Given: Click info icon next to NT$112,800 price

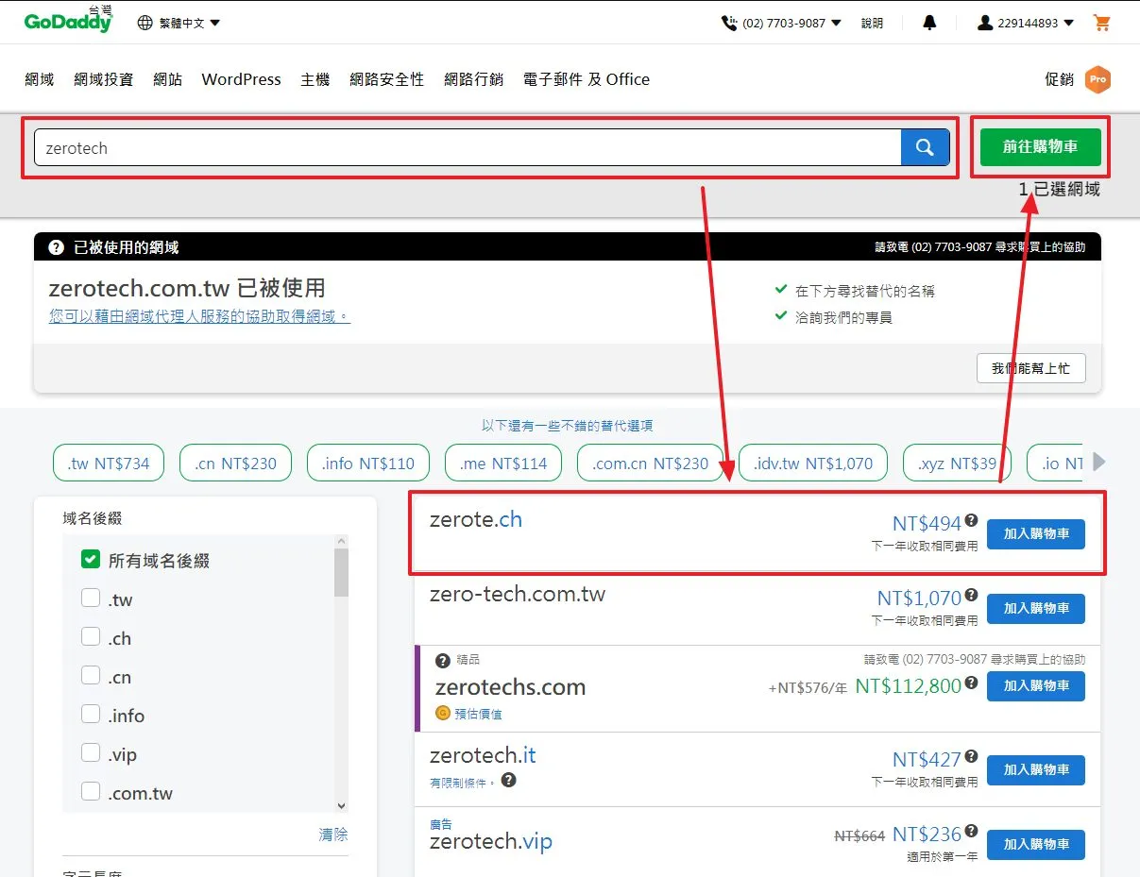Looking at the screenshot, I should tap(971, 683).
